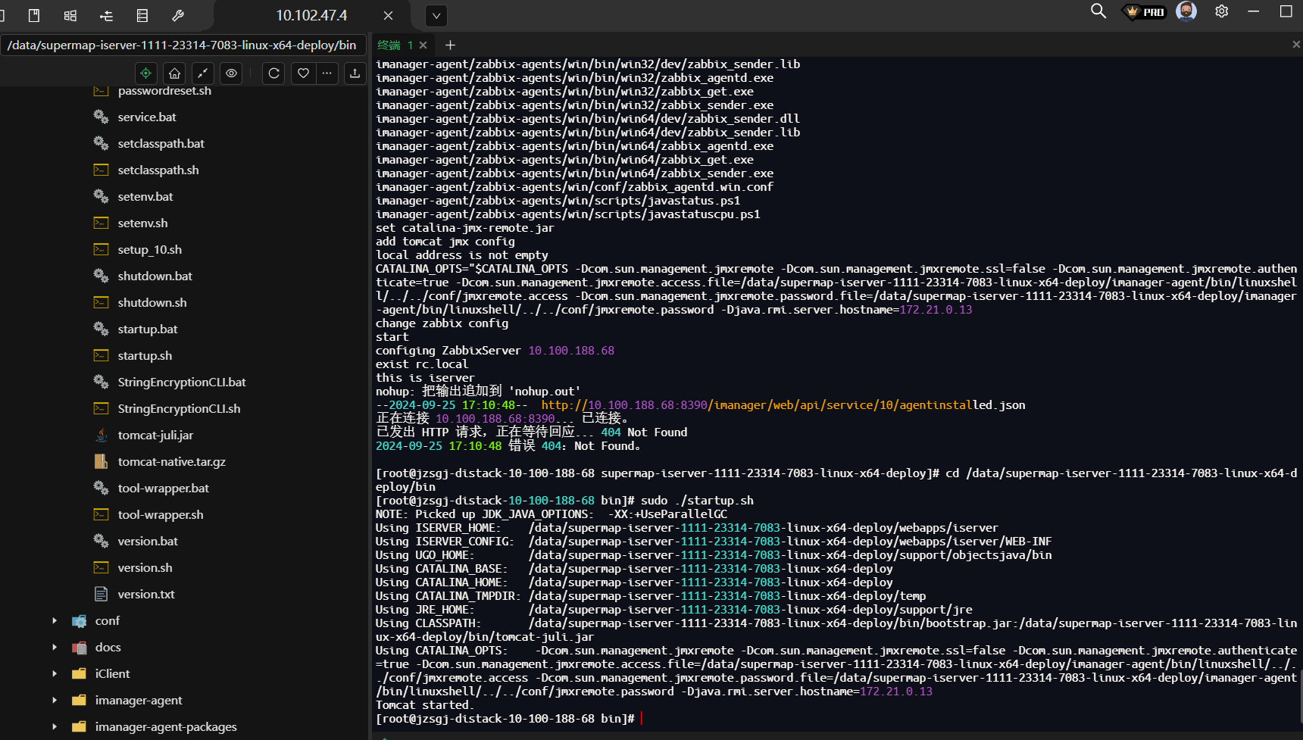
Task: Select the conf folder row
Action: point(184,621)
